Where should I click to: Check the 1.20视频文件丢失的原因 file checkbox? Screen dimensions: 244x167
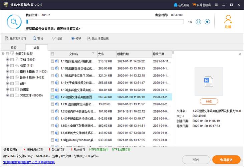point(52,97)
